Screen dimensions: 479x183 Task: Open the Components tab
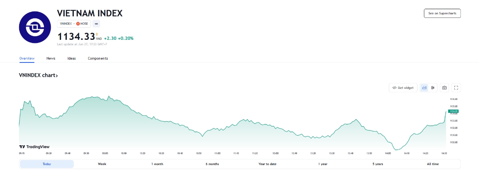pyautogui.click(x=98, y=58)
